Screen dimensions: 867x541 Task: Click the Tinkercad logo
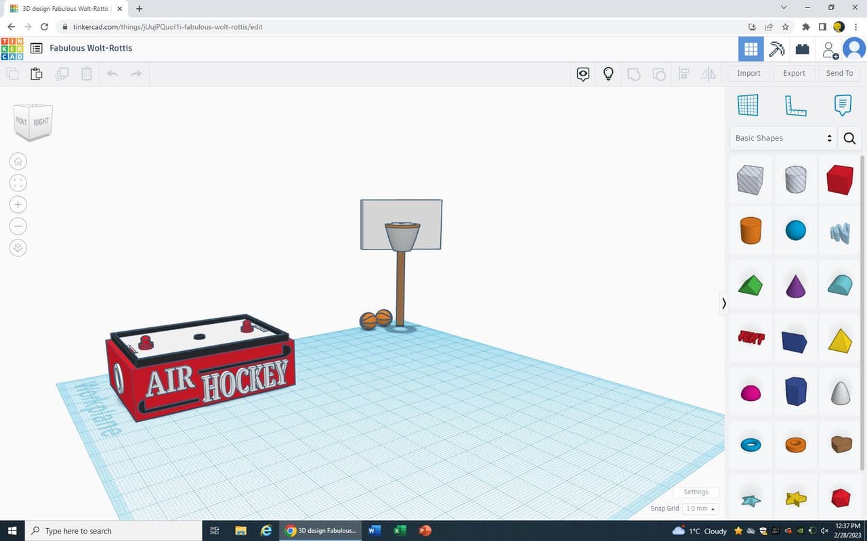click(x=12, y=49)
